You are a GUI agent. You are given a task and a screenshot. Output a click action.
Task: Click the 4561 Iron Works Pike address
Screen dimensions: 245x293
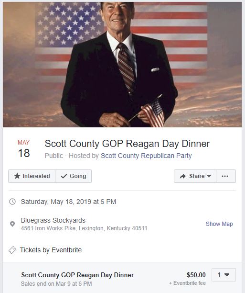84,228
